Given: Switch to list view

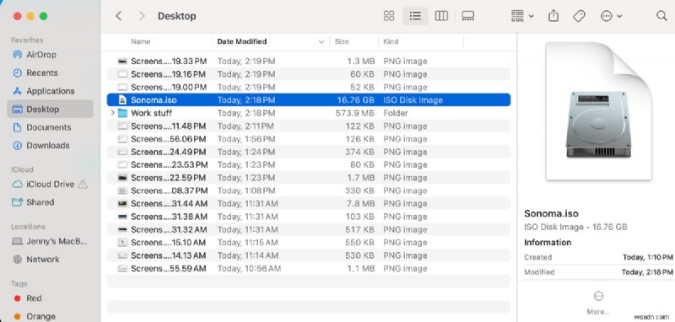Looking at the screenshot, I should point(415,16).
